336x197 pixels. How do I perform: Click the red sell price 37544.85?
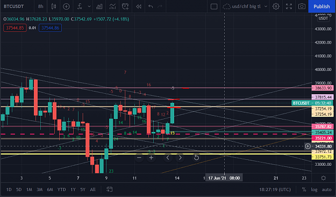click(15, 28)
